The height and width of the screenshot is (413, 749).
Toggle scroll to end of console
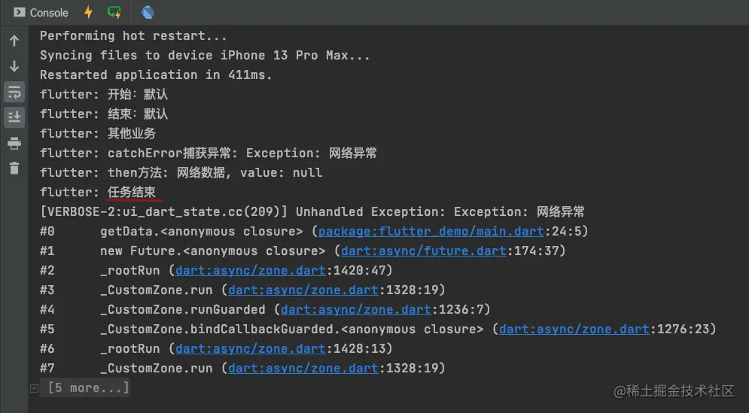pyautogui.click(x=14, y=117)
